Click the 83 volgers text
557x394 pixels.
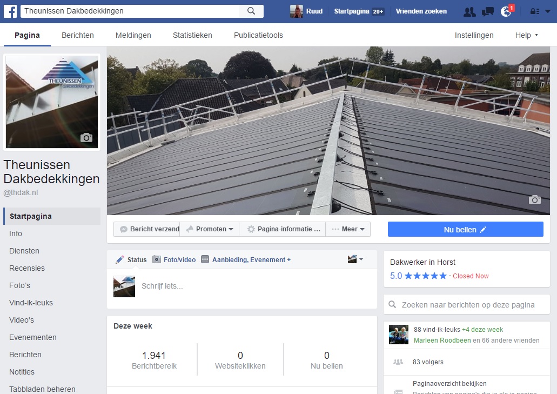pos(428,362)
